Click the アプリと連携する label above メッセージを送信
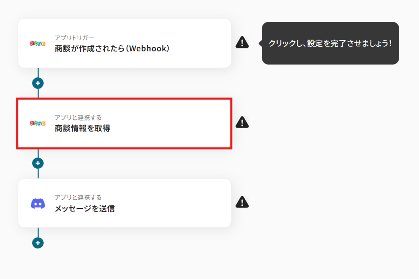Screen dimensions: 419x279 point(78,197)
